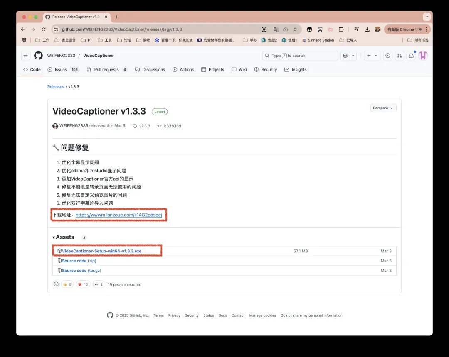The width and height of the screenshot is (449, 357).
Task: Bookmark this page with the star icon
Action: pos(295,29)
